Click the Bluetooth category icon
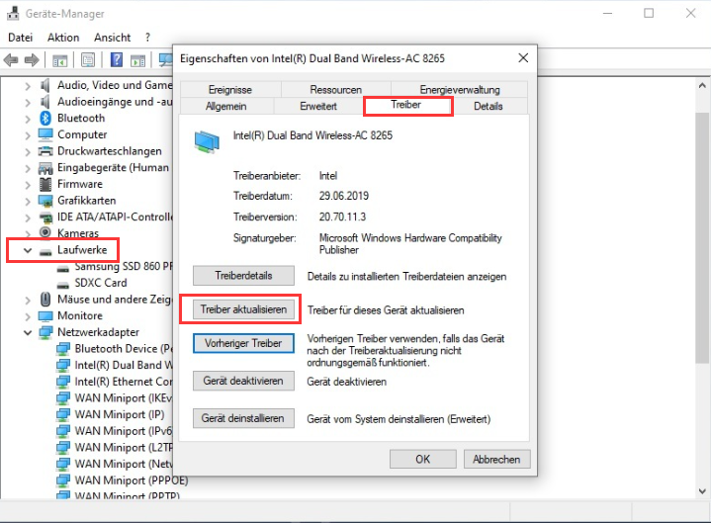The width and height of the screenshot is (711, 523). point(45,118)
